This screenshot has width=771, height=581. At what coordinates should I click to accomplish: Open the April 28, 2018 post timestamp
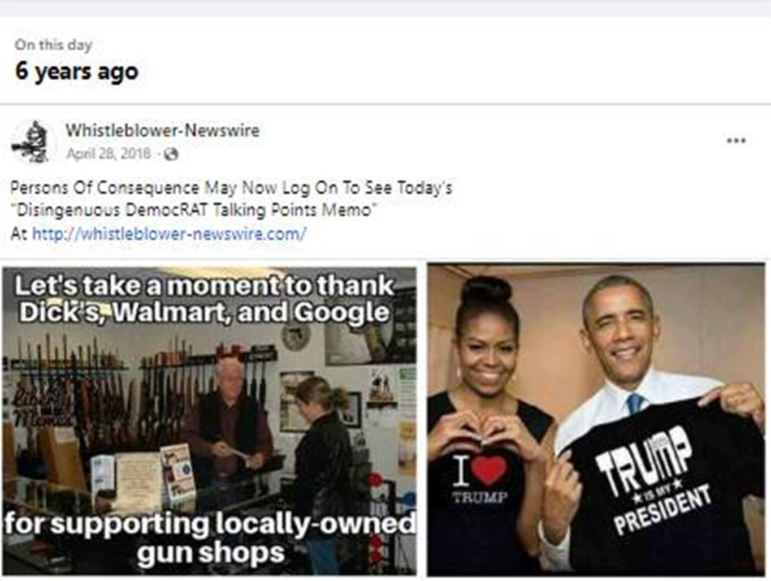tap(109, 154)
